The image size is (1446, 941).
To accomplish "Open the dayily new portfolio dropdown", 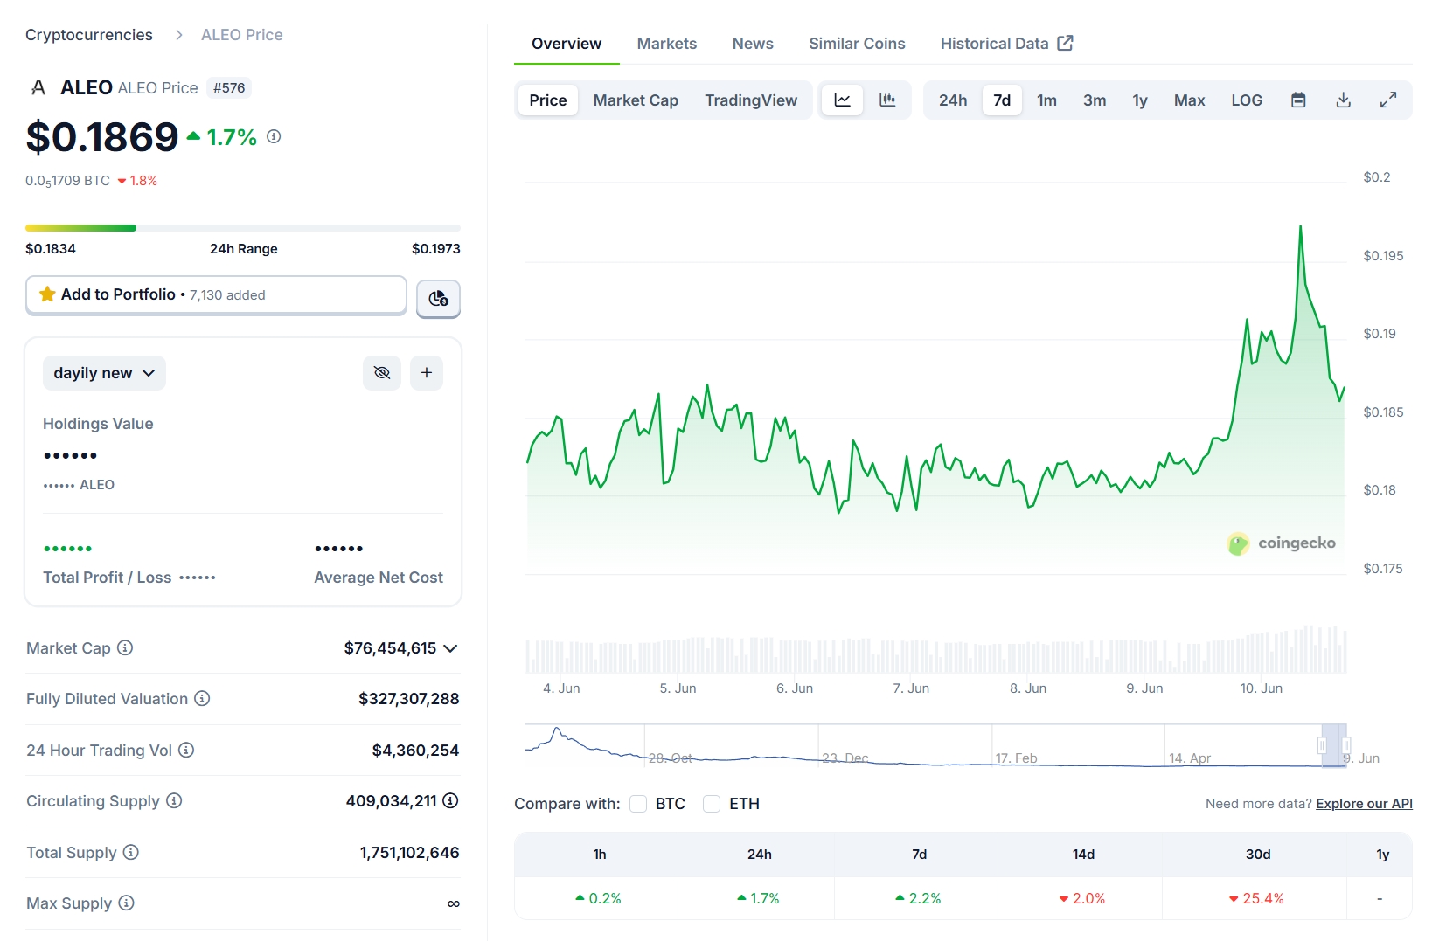I will pos(104,373).
